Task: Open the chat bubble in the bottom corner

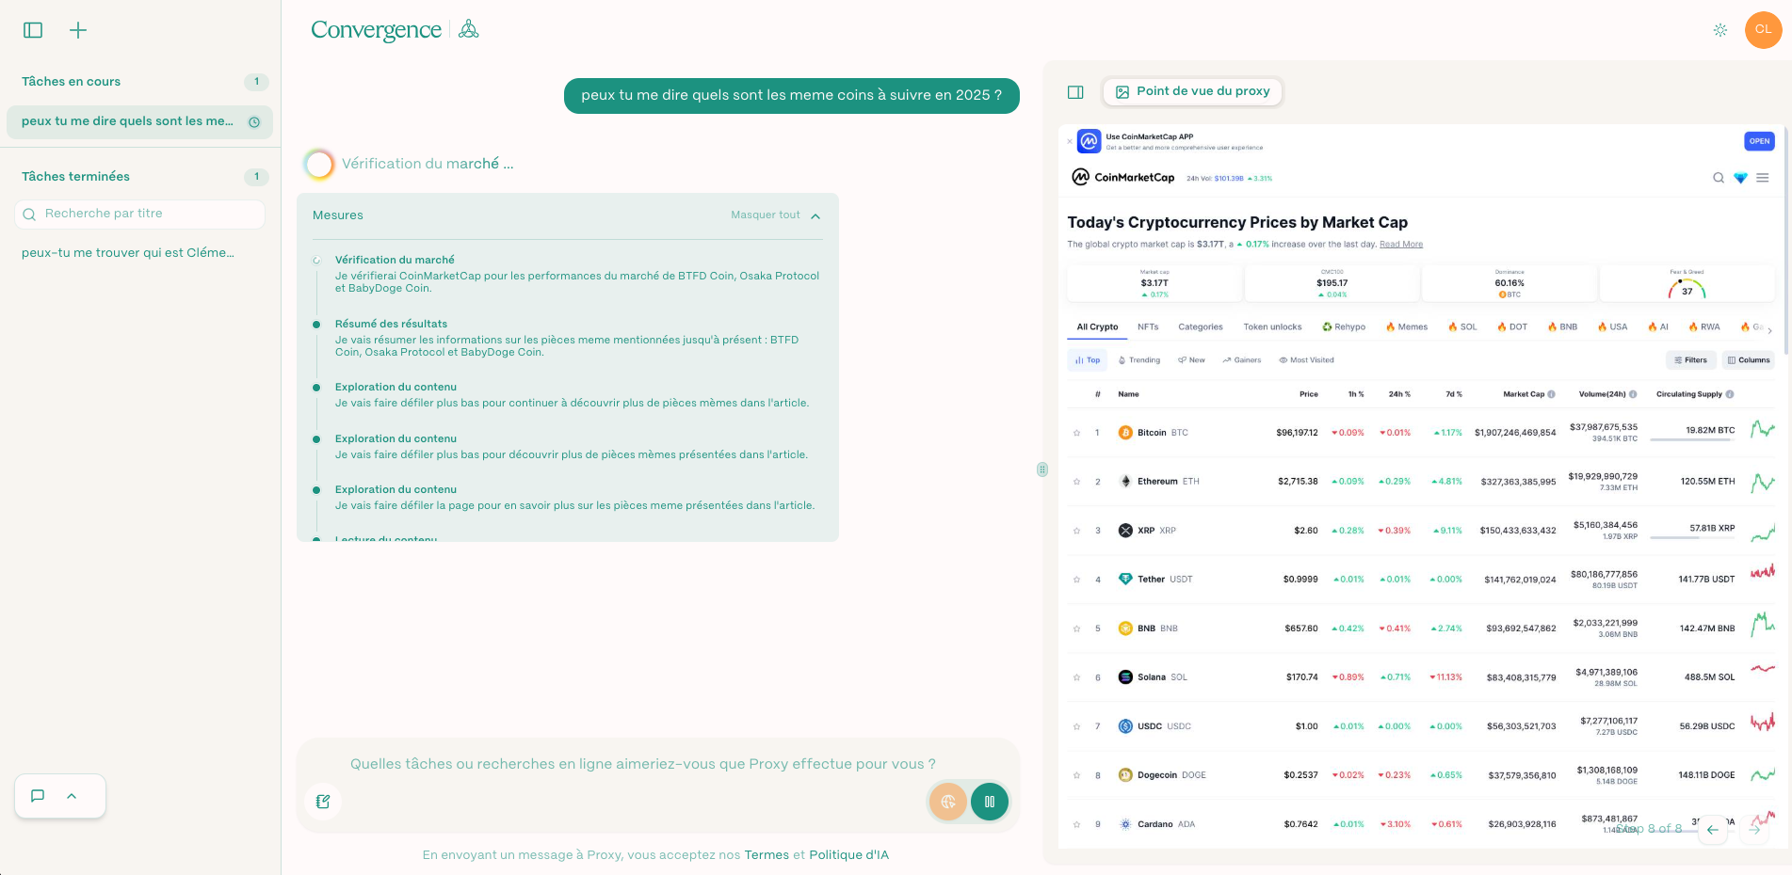Action: [x=37, y=795]
